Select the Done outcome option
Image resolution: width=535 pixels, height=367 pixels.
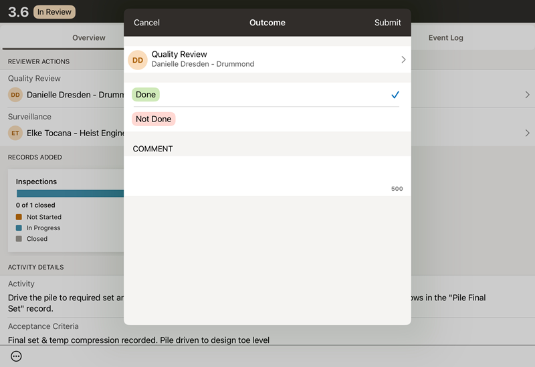[146, 95]
